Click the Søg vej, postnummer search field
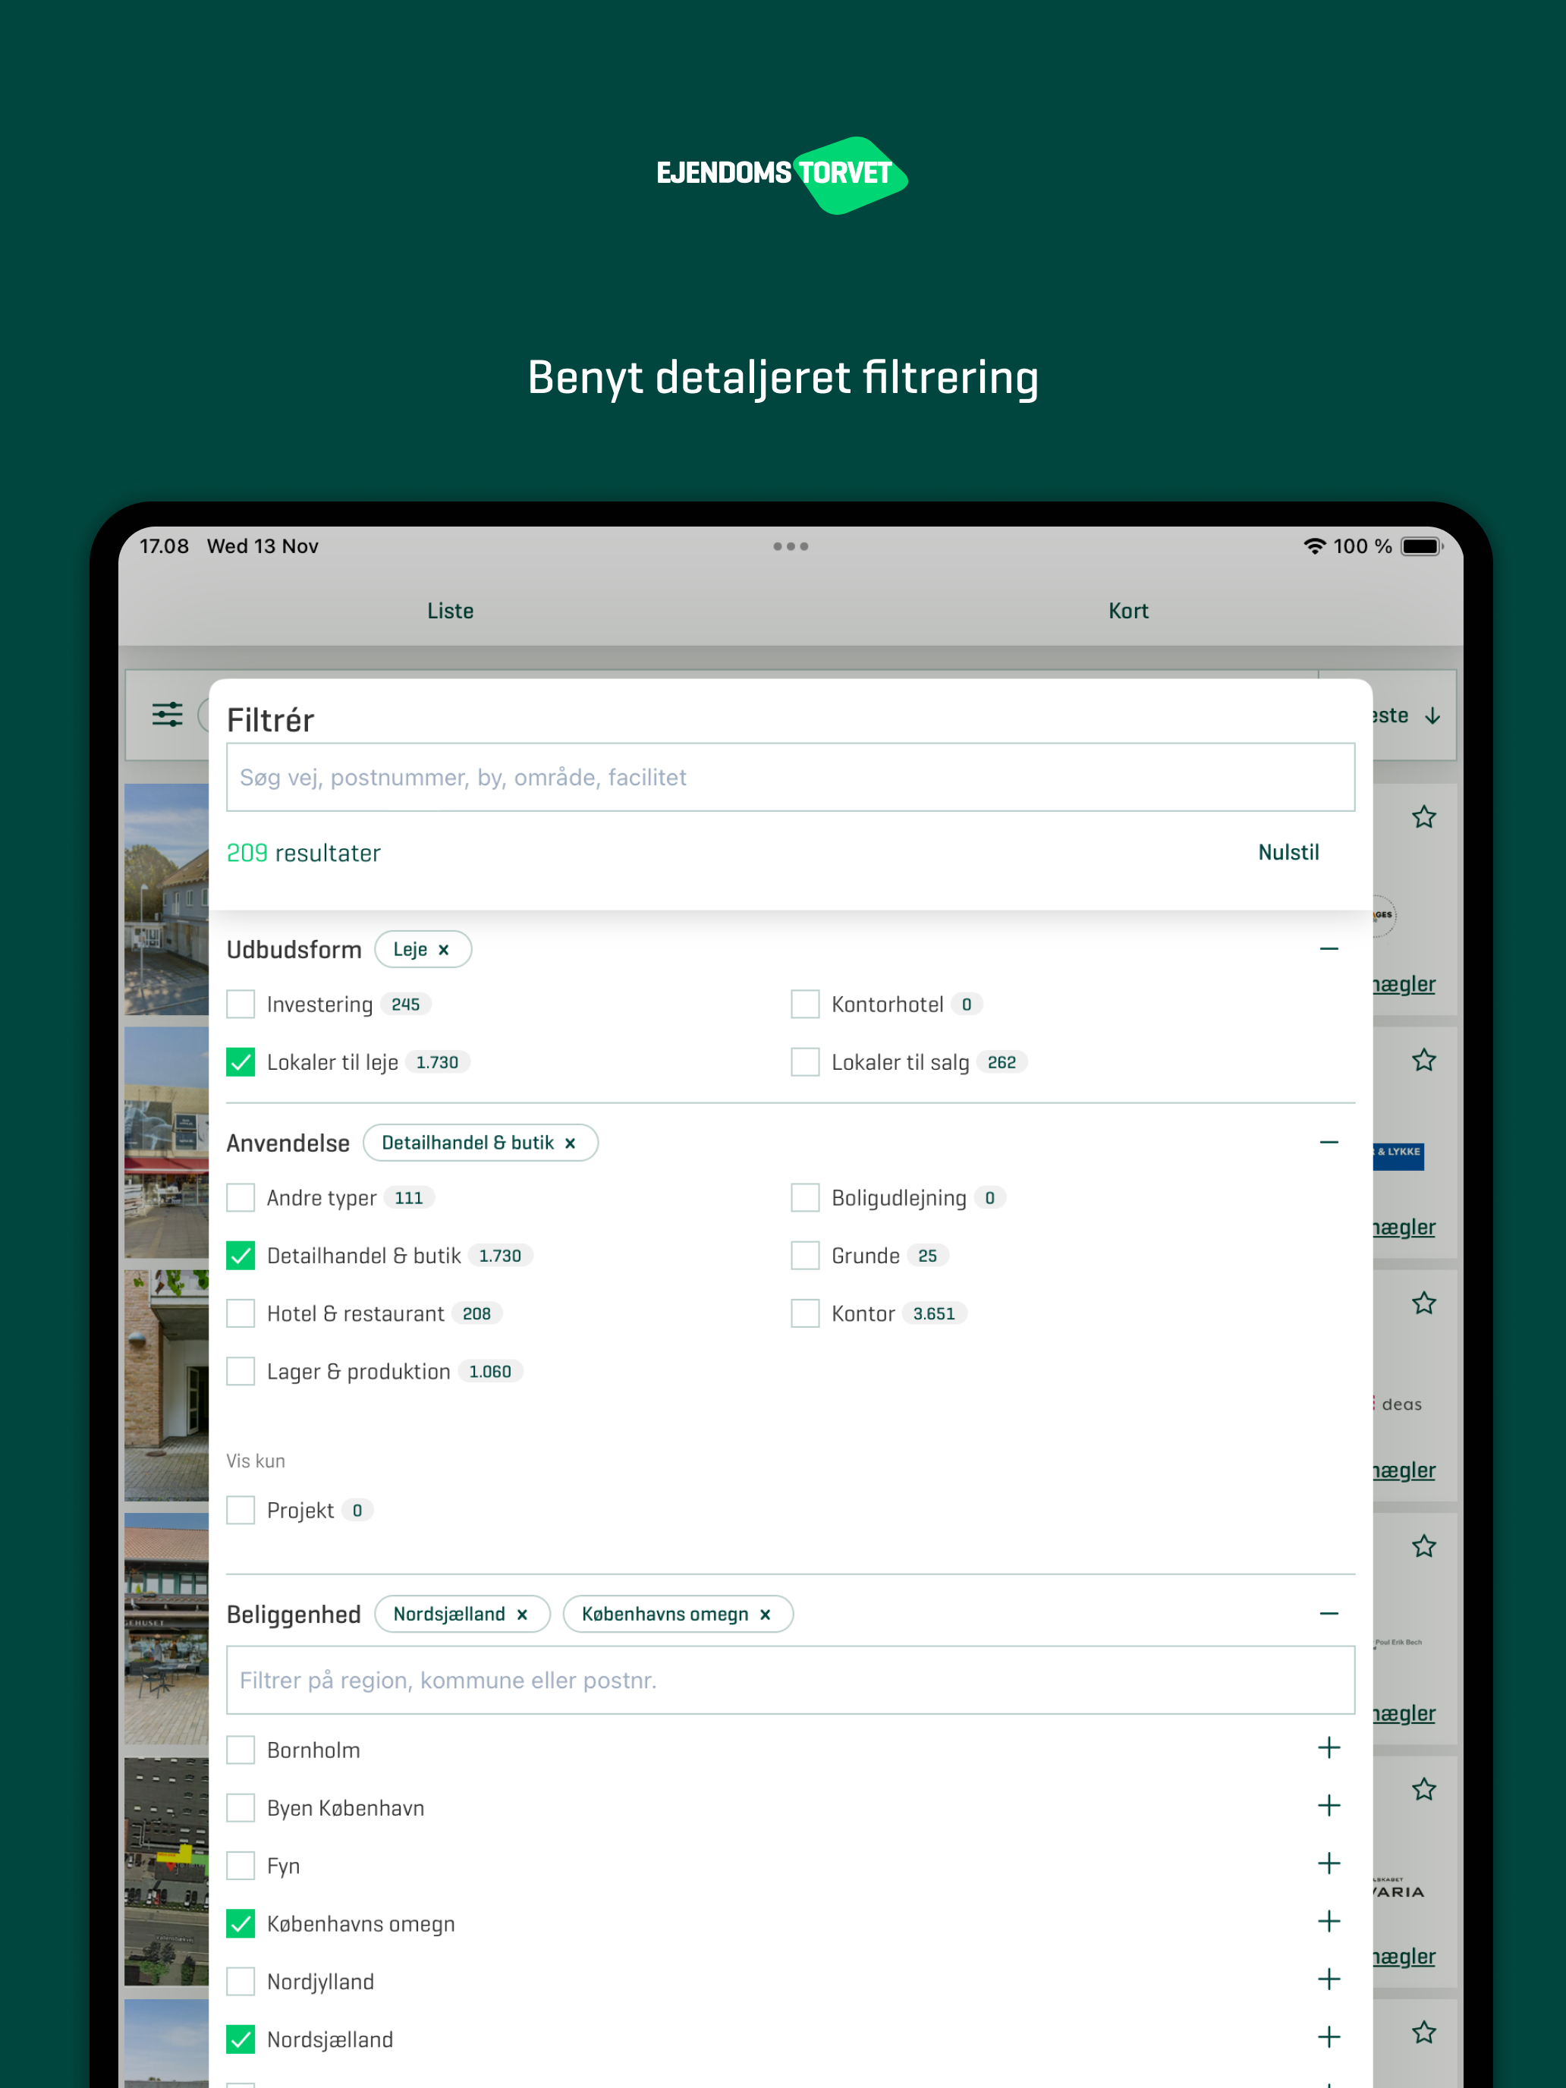 point(790,777)
